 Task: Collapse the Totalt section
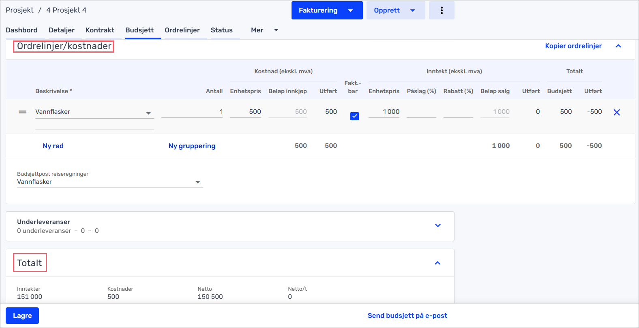(437, 263)
